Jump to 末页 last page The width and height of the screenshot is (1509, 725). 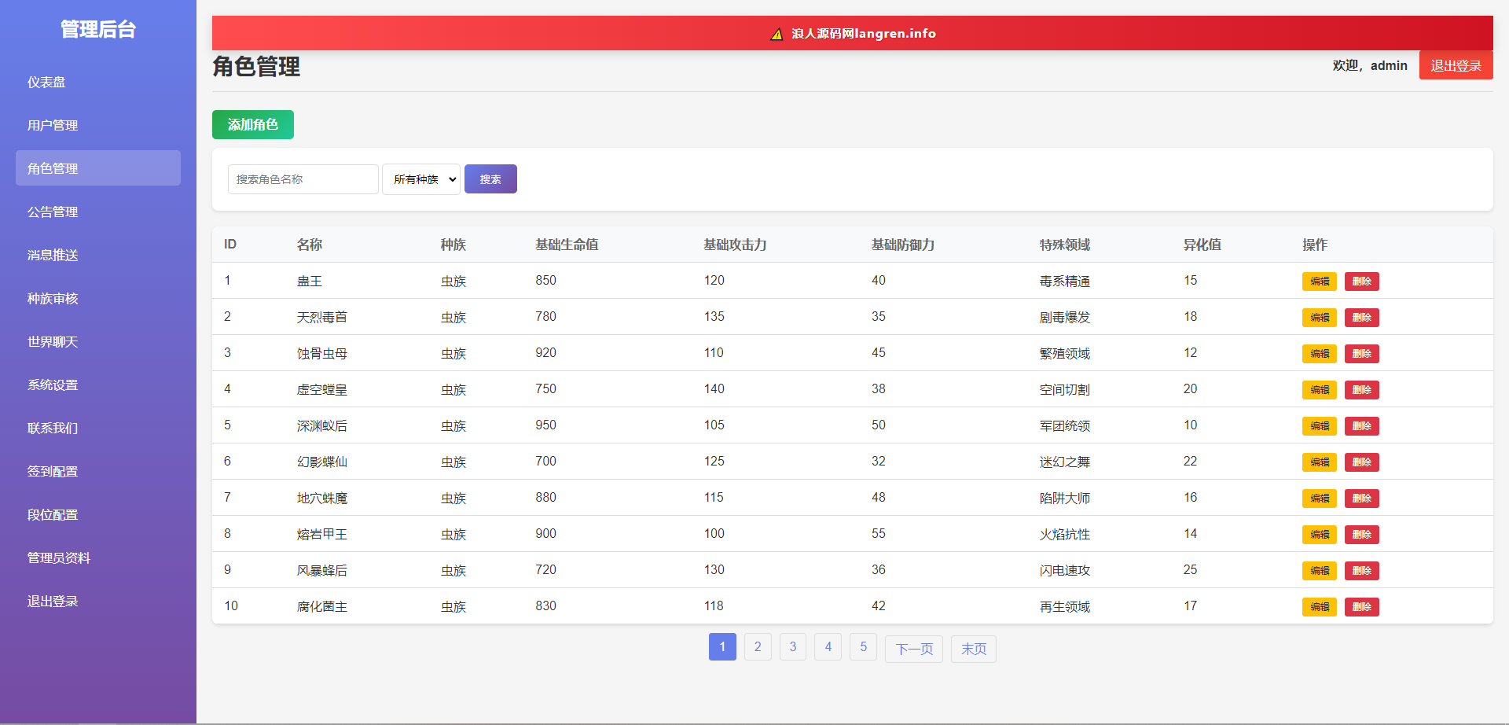point(973,649)
